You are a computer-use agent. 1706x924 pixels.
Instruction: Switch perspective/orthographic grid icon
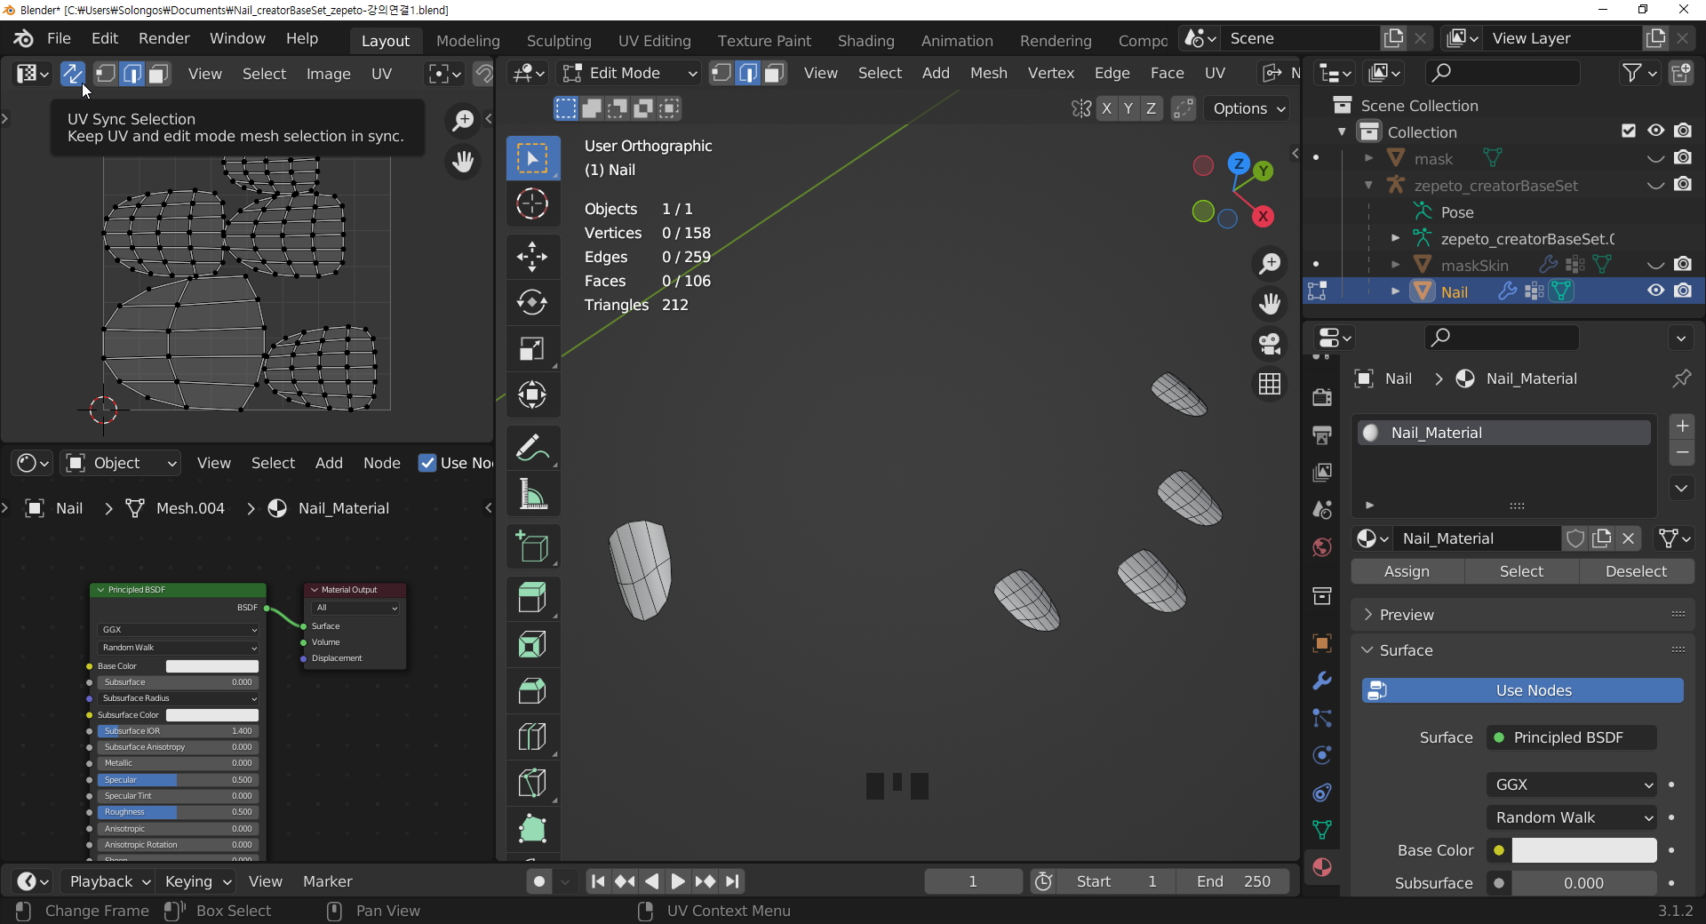click(1270, 384)
